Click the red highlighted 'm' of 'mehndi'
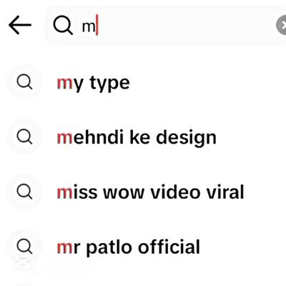This screenshot has width=286, height=286. [x=64, y=139]
